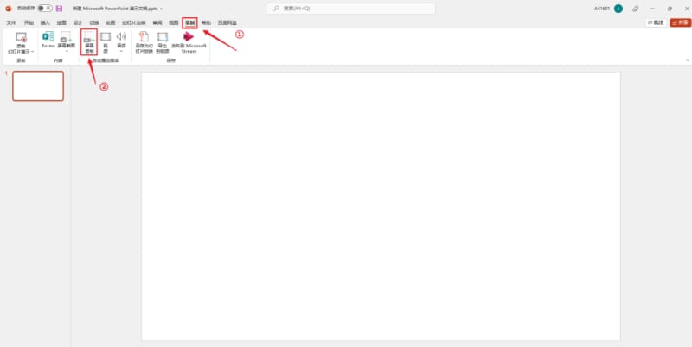Switch to the Insert ribbon tab
This screenshot has height=347, width=692.
pos(45,22)
